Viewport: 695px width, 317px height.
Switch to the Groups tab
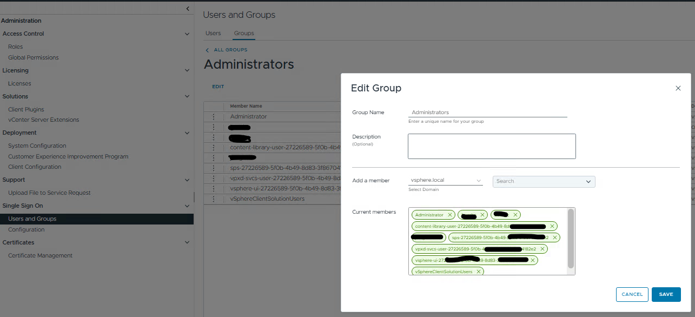244,33
